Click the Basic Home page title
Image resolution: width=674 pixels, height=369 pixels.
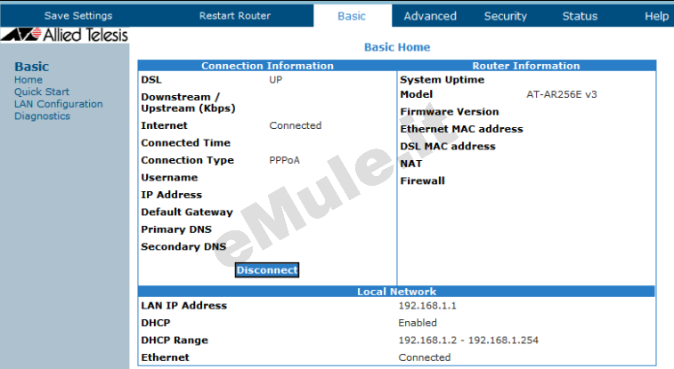pyautogui.click(x=397, y=47)
